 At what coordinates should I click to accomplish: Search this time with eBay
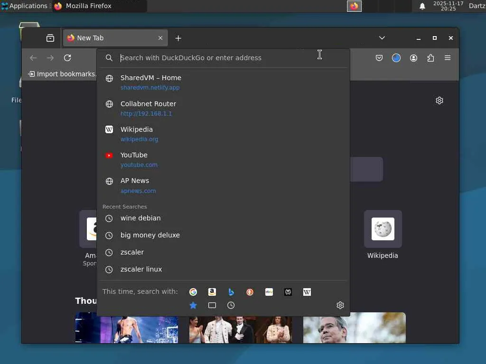tap(269, 292)
